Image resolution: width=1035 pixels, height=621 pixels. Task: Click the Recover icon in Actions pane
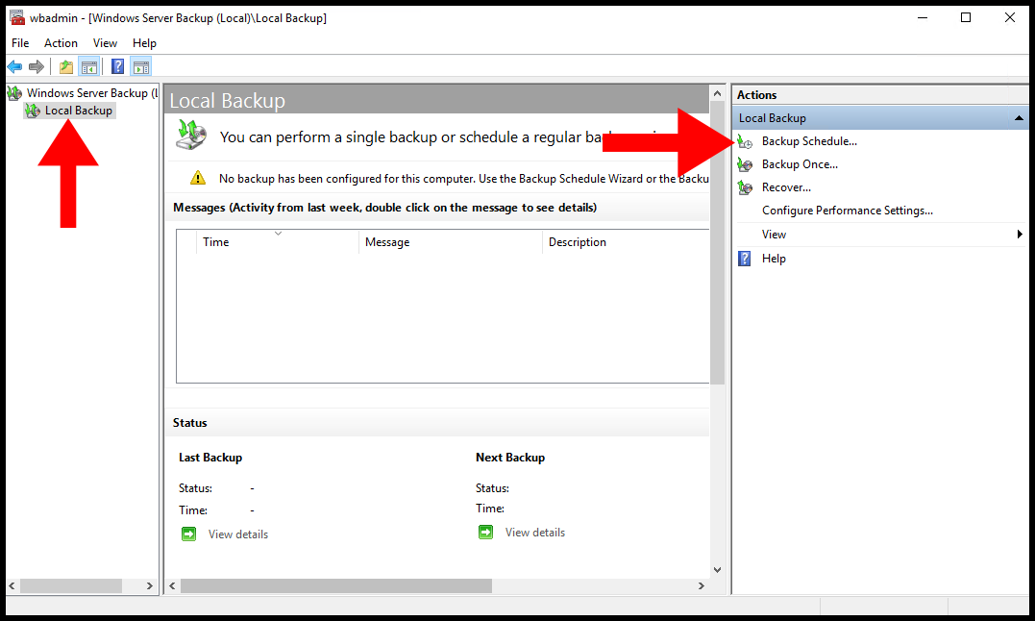[x=745, y=186]
